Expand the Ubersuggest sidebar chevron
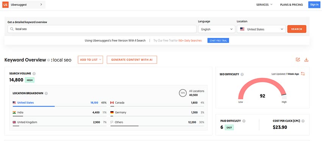The width and height of the screenshot is (322, 141). [41, 5]
